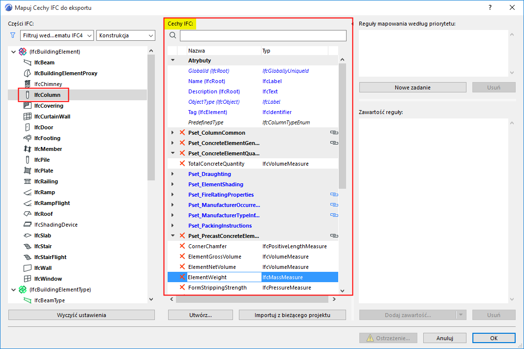
Task: Click red X of TotalConcreteQuantity
Action: [x=182, y=164]
